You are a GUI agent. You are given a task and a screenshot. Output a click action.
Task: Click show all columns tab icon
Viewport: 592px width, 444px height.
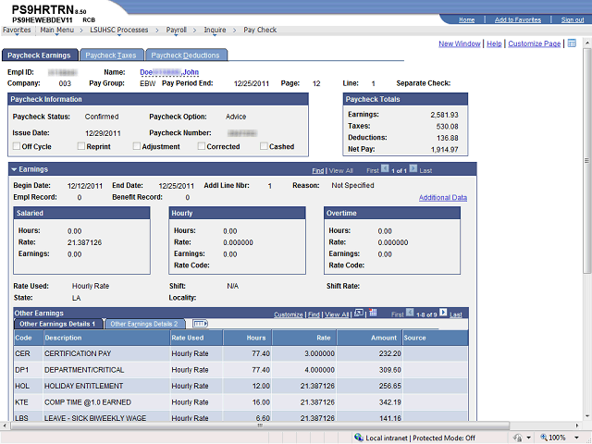200,324
